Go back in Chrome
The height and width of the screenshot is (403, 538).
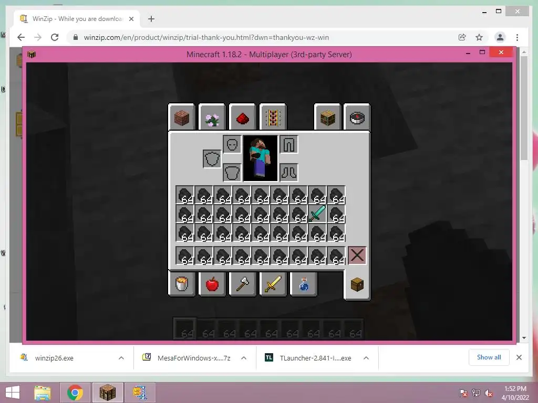coord(21,37)
